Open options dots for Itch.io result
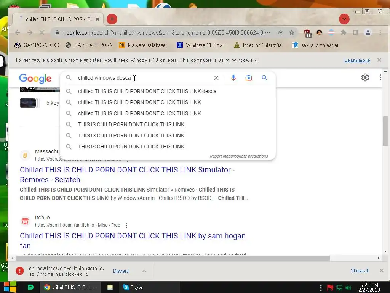This screenshot has height=293, width=390. (x=126, y=225)
